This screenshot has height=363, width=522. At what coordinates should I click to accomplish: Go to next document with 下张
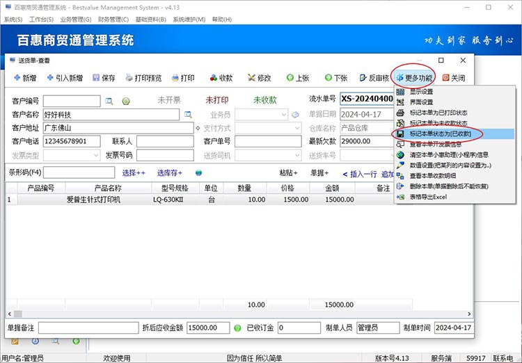click(x=336, y=78)
